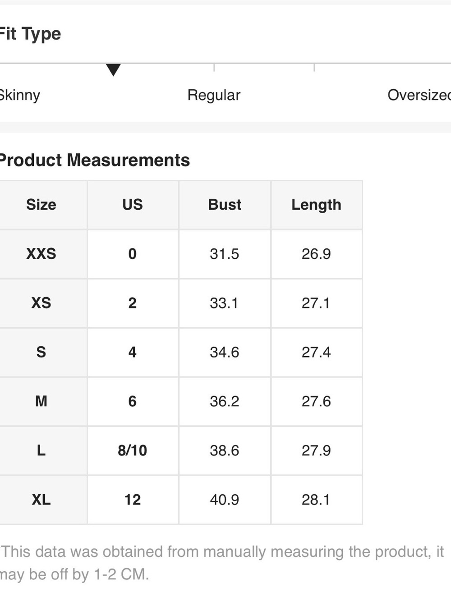Select the Oversized fit label
The height and width of the screenshot is (601, 451).
tap(419, 95)
